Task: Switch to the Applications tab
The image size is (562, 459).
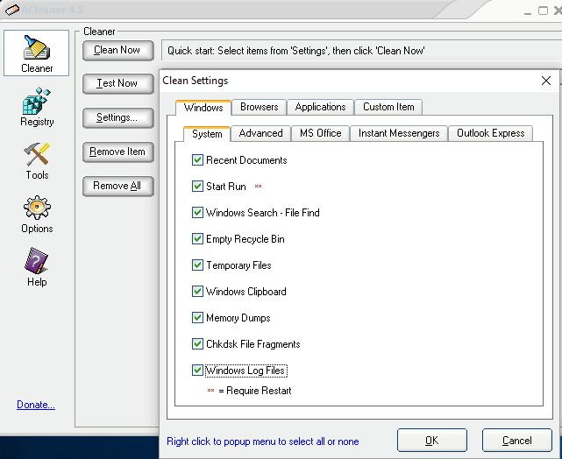Action: (x=320, y=107)
